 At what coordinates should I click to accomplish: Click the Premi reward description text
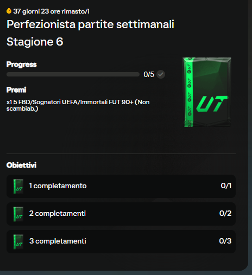coord(78,105)
